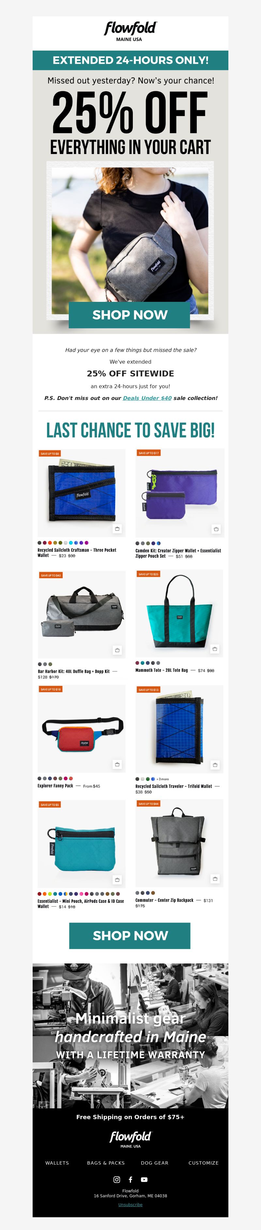Image resolution: width=261 pixels, height=1230 pixels.
Task: Click bag icon on Explorer Fanny Pack
Action: click(117, 764)
